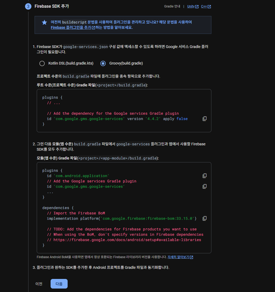Click the 'Gradle 안내' label
The width and height of the screenshot is (275, 292).
172,6
